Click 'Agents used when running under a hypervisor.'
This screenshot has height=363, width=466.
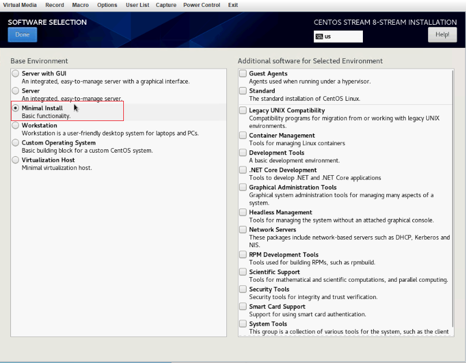310,81
